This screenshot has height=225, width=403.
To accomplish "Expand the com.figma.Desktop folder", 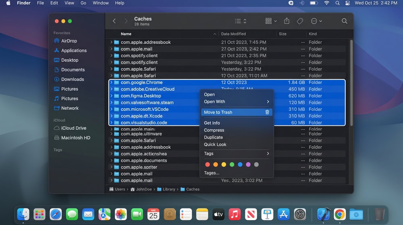I will pyautogui.click(x=111, y=96).
